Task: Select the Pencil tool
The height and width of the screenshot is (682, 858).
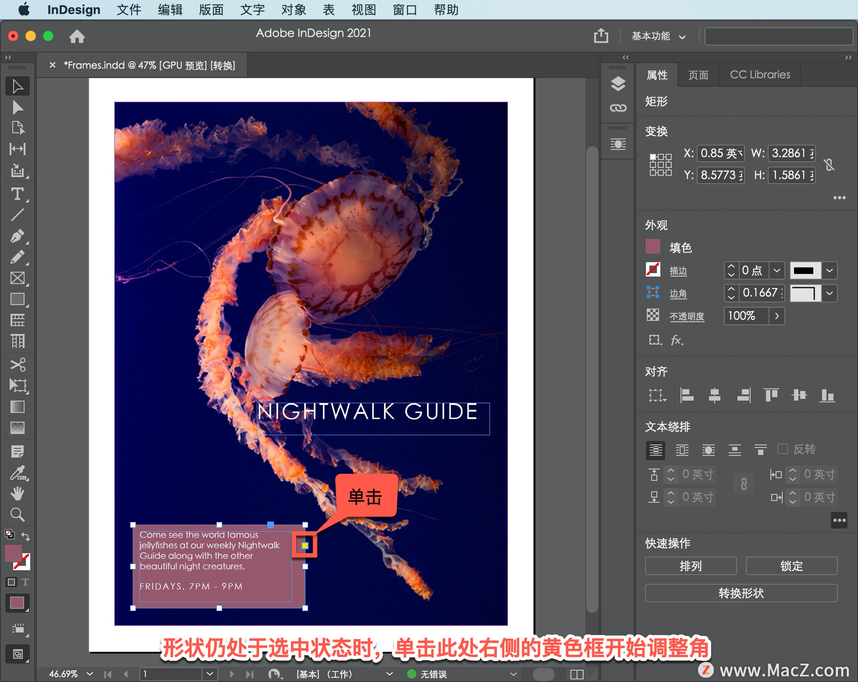Action: (17, 257)
